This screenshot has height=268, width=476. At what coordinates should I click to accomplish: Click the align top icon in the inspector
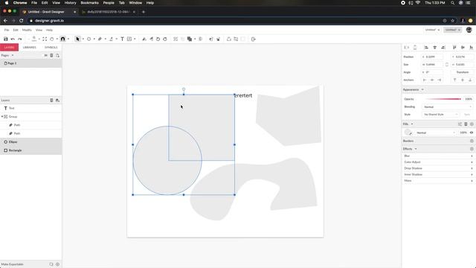coord(454,48)
